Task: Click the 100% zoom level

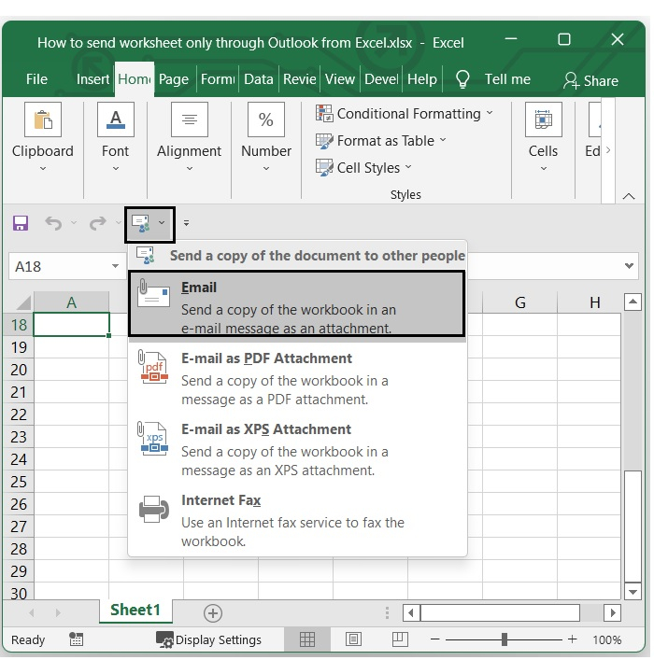Action: pyautogui.click(x=607, y=639)
